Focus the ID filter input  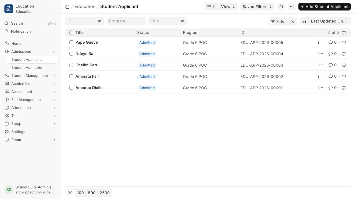(x=80, y=21)
